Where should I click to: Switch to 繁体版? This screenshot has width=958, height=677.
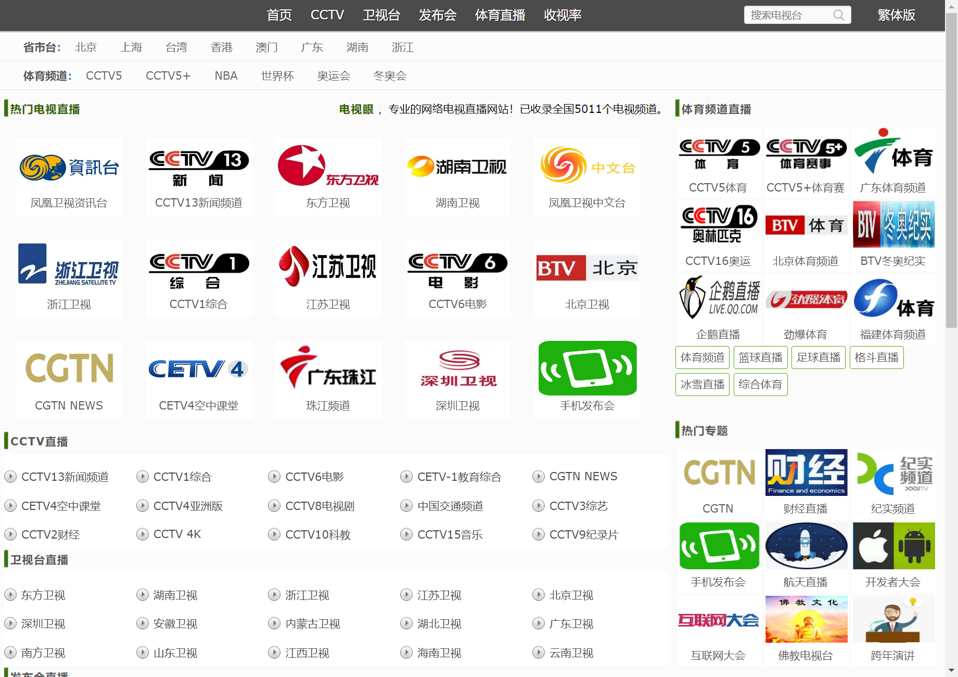[x=896, y=15]
